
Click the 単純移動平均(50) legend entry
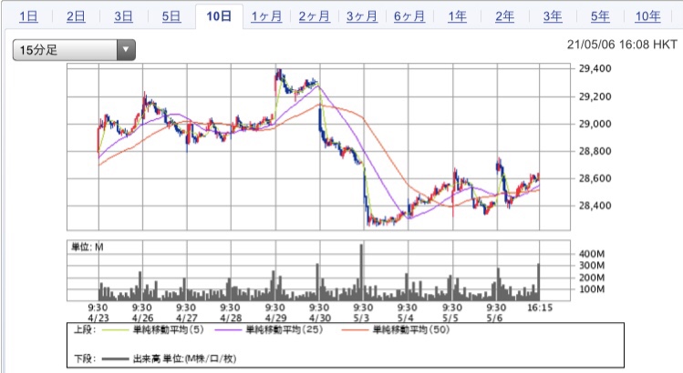tap(411, 329)
